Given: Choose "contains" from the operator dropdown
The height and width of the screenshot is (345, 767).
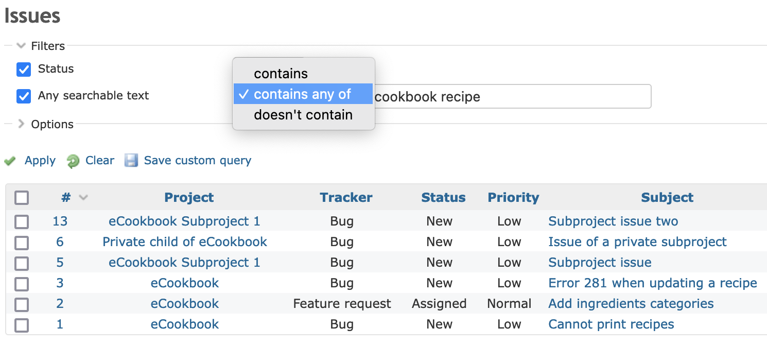Looking at the screenshot, I should (281, 74).
